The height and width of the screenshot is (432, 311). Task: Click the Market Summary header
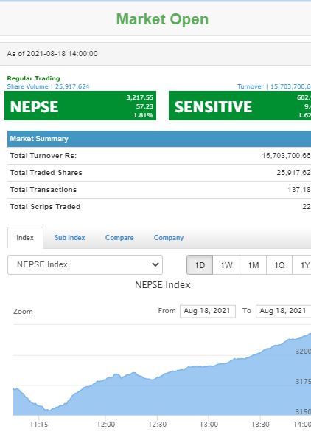pos(159,139)
